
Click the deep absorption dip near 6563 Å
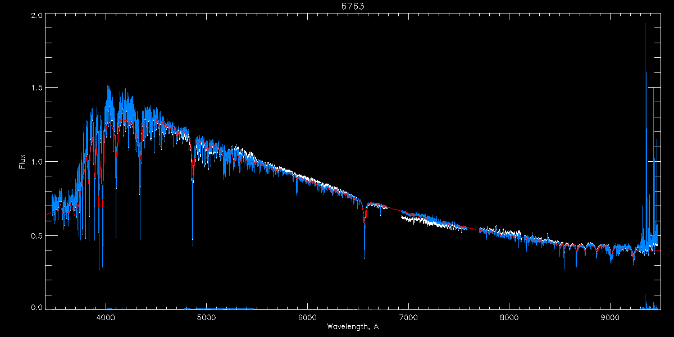(365, 256)
